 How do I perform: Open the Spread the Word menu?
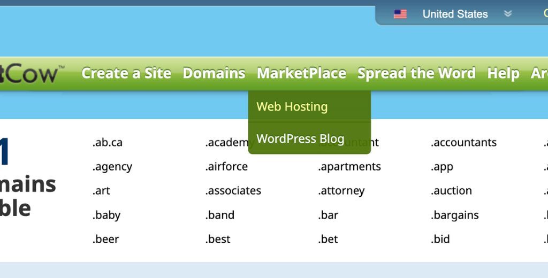click(x=416, y=73)
